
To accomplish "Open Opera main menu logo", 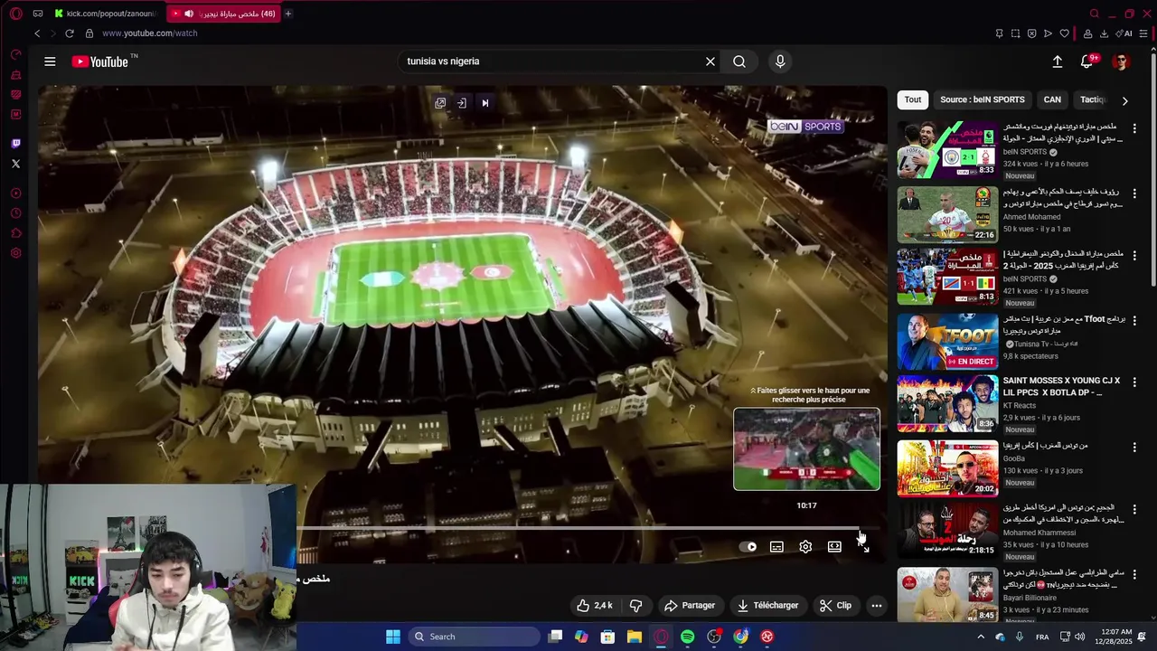I will [15, 14].
